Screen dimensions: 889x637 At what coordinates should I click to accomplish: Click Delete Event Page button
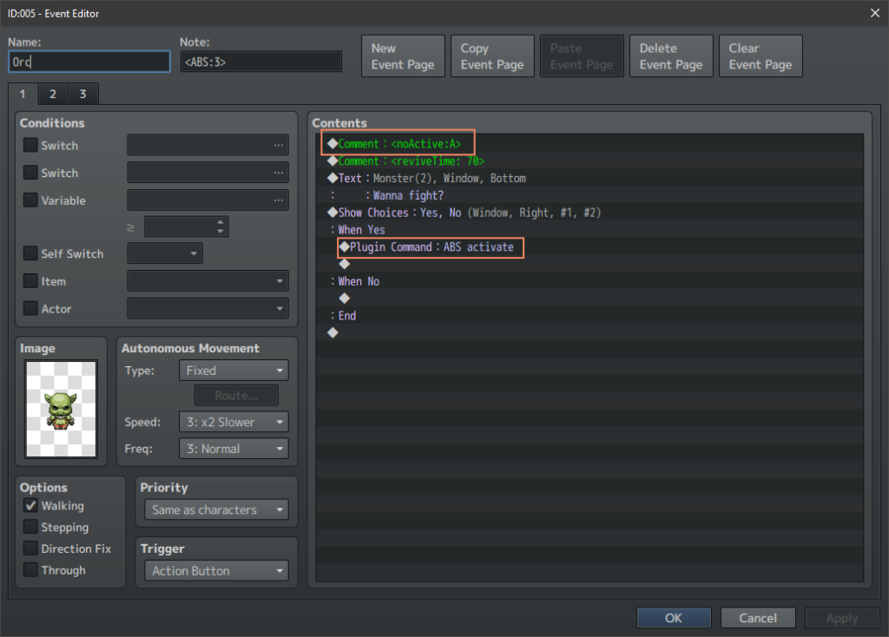pos(671,56)
